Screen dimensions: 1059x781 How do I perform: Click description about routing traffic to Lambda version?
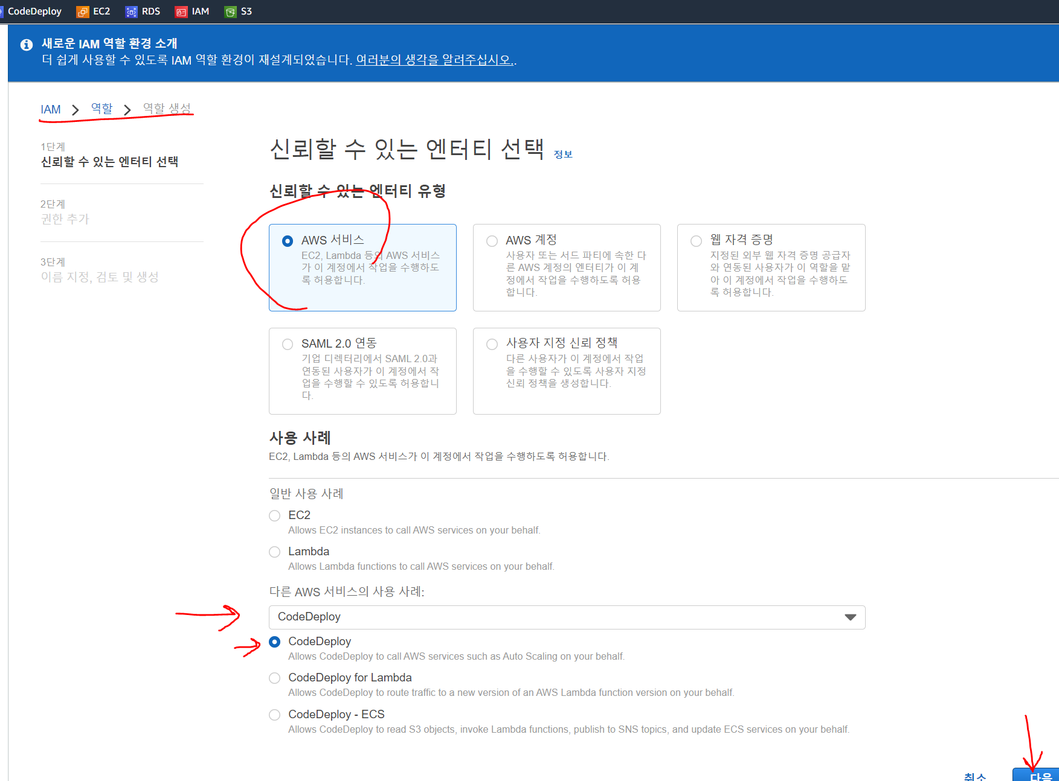(511, 692)
